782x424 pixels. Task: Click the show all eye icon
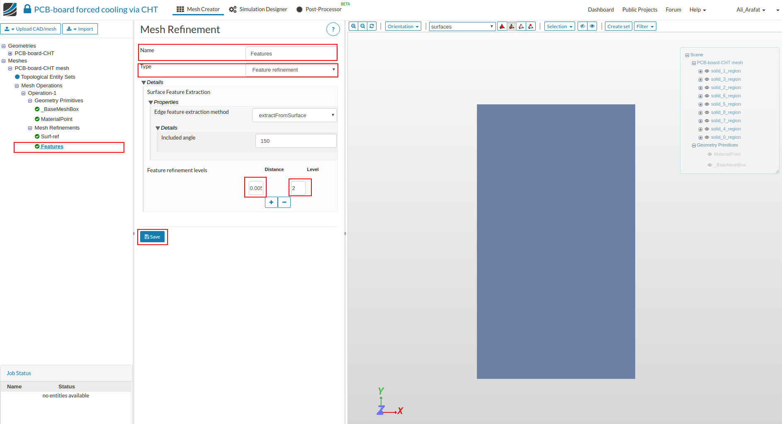pos(592,26)
